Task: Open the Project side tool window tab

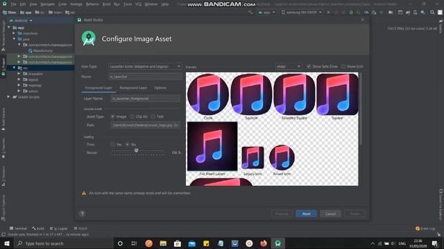Action: click(x=3, y=66)
